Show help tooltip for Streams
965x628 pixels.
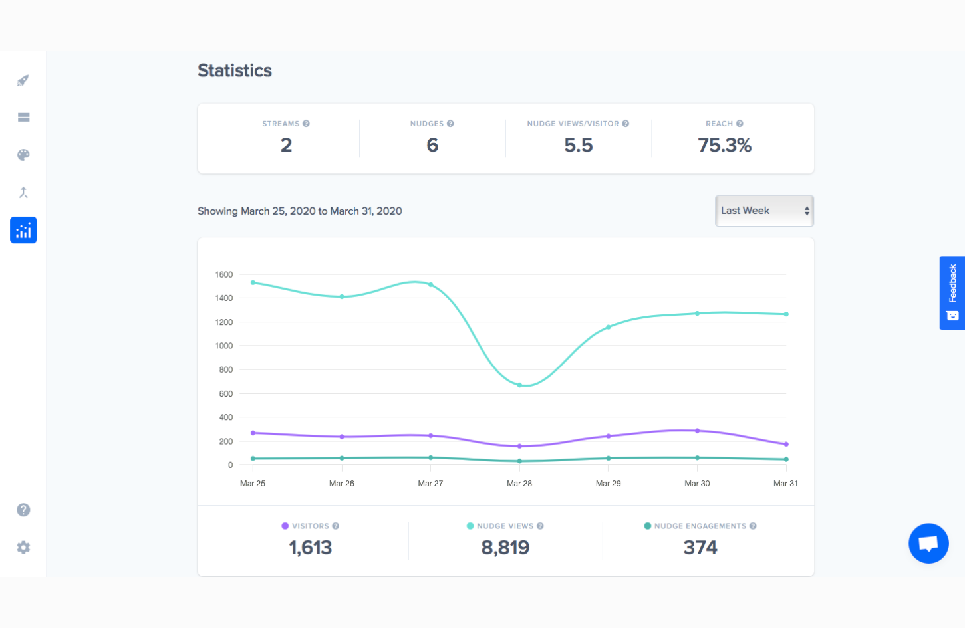click(x=306, y=124)
